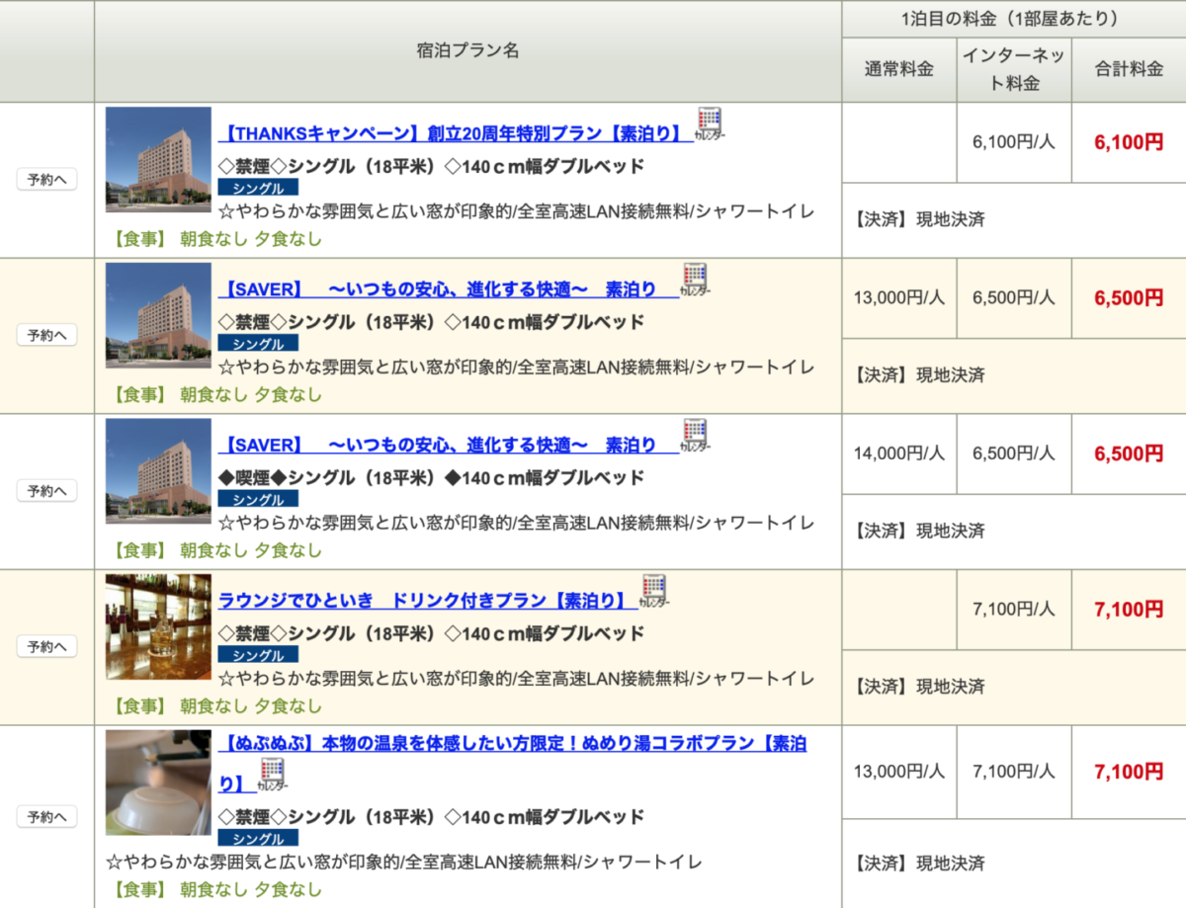The height and width of the screenshot is (908, 1186).
Task: Click 13,000円/人 in the non-smoking SAVER row
Action: (x=899, y=297)
